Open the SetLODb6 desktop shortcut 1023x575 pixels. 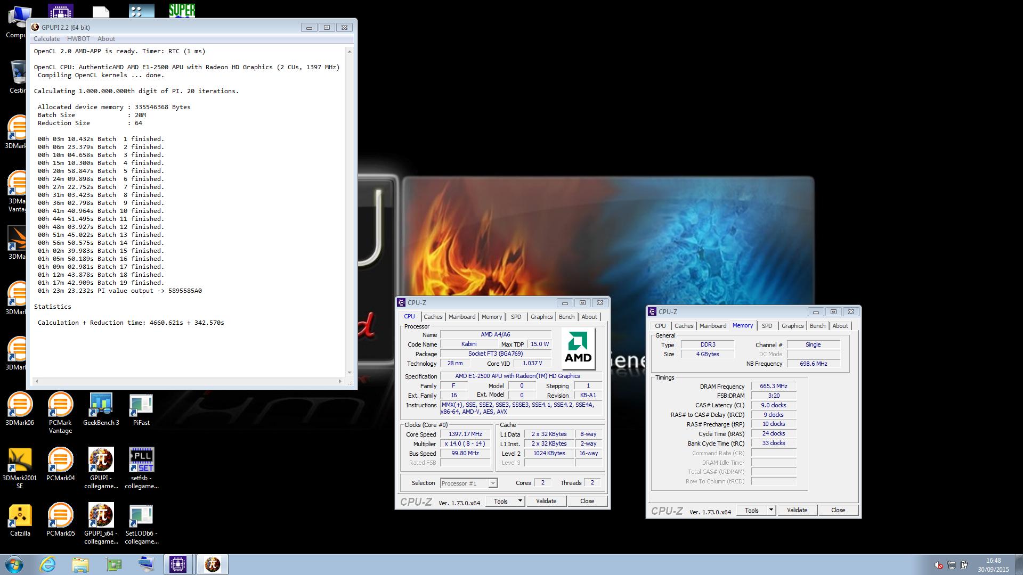tap(142, 524)
